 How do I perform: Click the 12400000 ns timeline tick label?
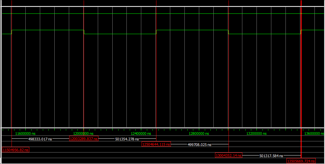click(141, 133)
